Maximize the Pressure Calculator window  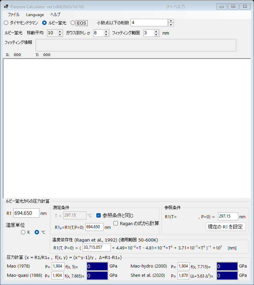pos(233,7)
